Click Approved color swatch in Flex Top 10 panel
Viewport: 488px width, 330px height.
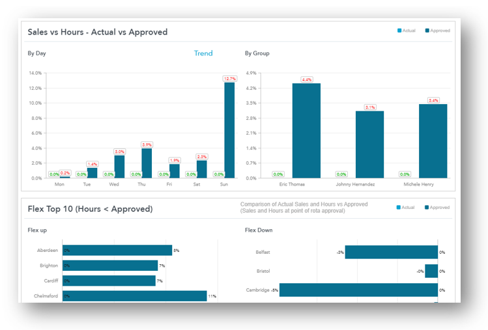[x=427, y=208]
